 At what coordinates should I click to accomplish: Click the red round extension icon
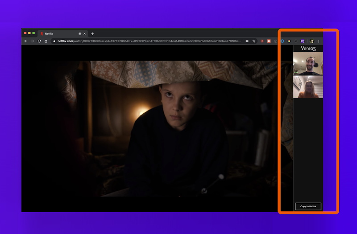pos(262,41)
